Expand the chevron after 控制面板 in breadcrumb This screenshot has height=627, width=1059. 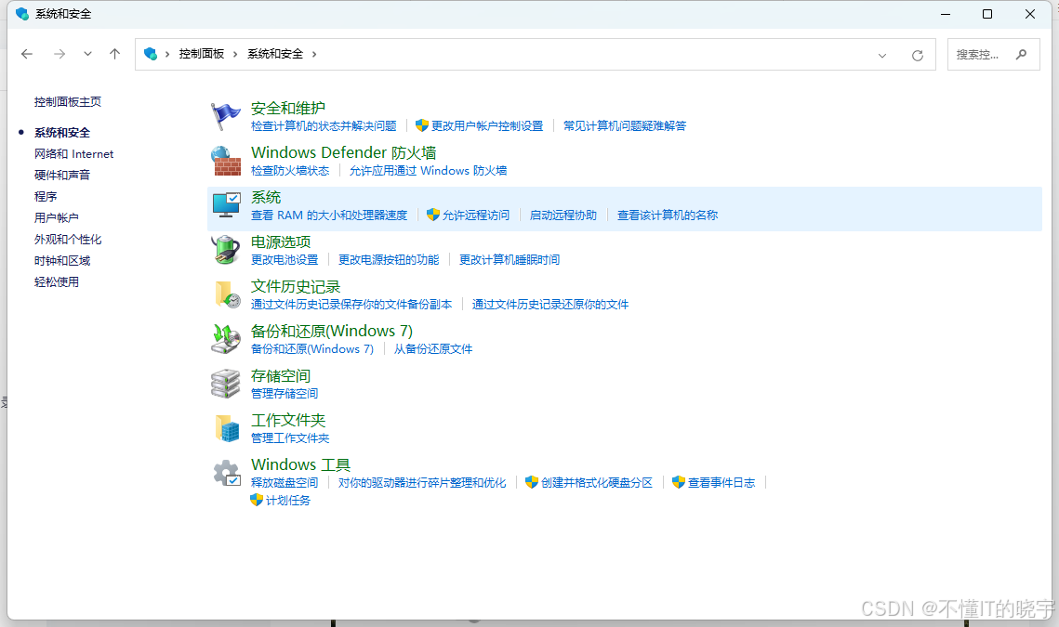click(235, 54)
